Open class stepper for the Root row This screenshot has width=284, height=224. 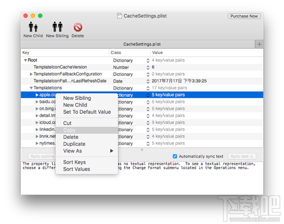point(148,60)
